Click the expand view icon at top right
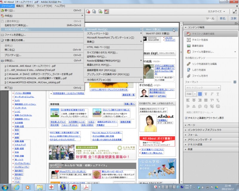The height and width of the screenshot is (191, 239). [235, 12]
